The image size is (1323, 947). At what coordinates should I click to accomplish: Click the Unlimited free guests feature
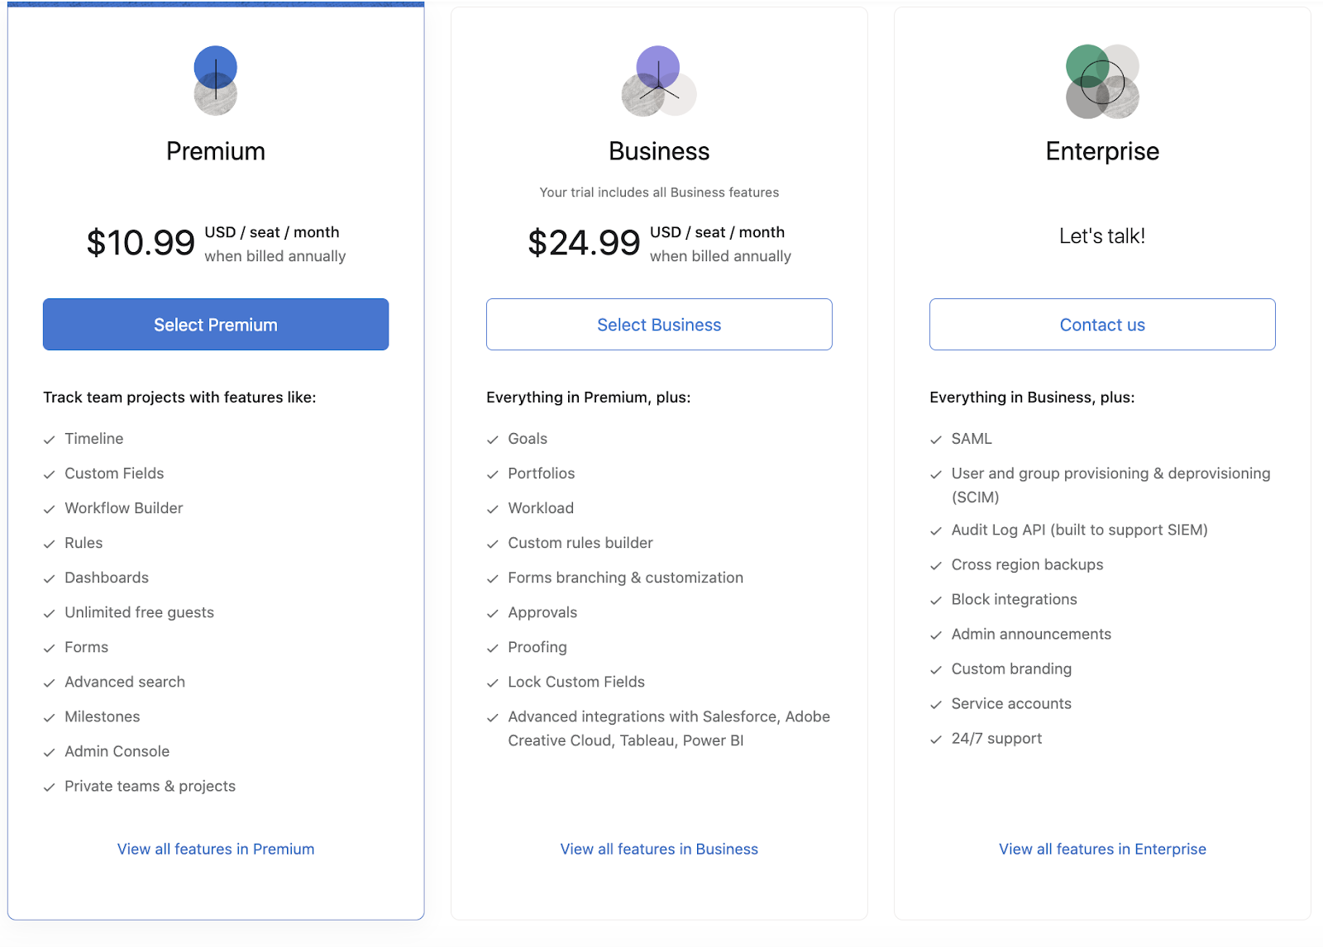coord(140,612)
